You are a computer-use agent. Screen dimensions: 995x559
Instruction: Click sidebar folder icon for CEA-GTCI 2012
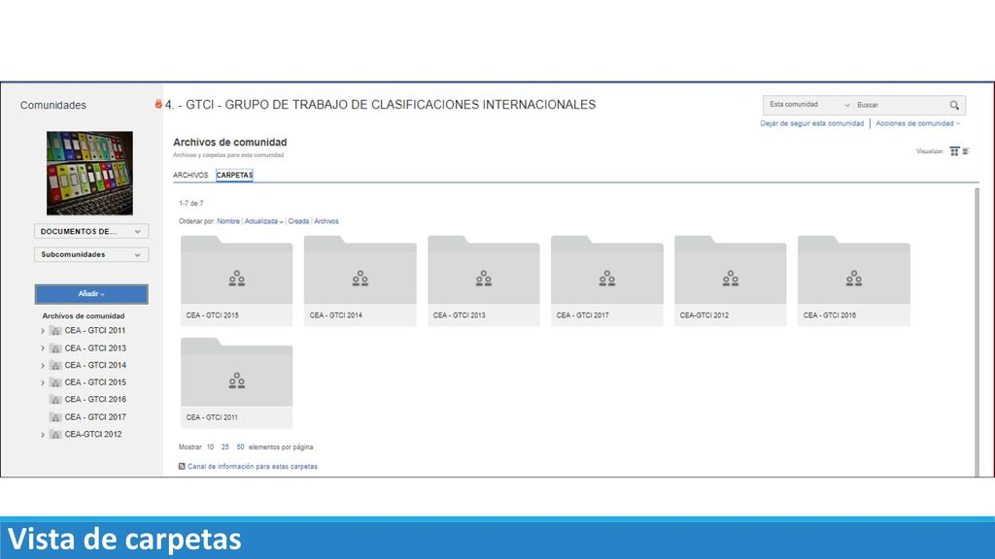point(55,435)
